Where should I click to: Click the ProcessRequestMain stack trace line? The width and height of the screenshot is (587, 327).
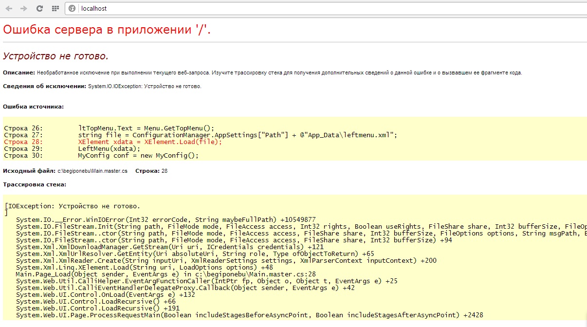pyautogui.click(x=249, y=315)
